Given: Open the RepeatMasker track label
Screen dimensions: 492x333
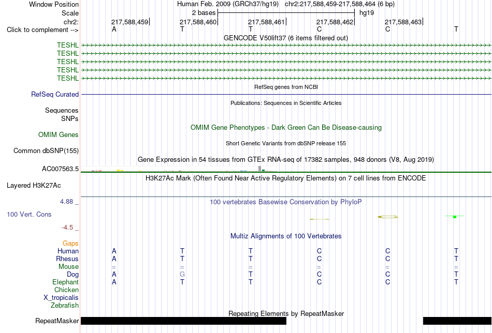Looking at the screenshot, I should tap(57, 321).
